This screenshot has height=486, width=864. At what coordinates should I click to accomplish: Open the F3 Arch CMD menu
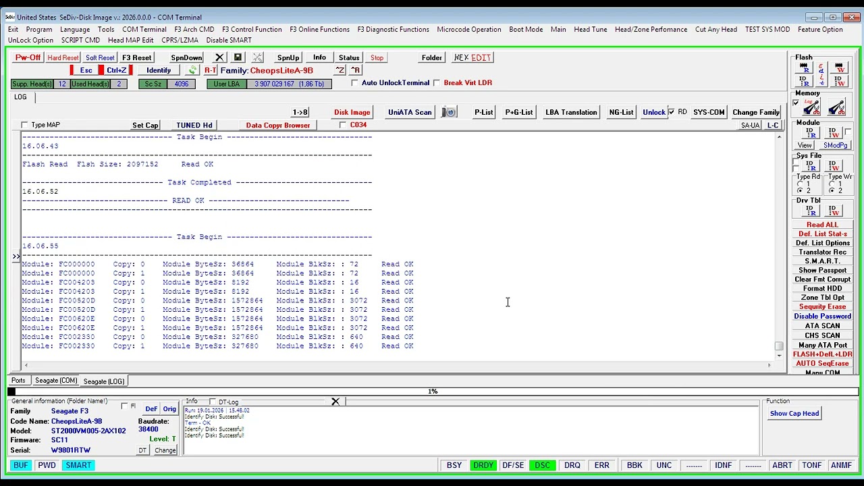(194, 30)
